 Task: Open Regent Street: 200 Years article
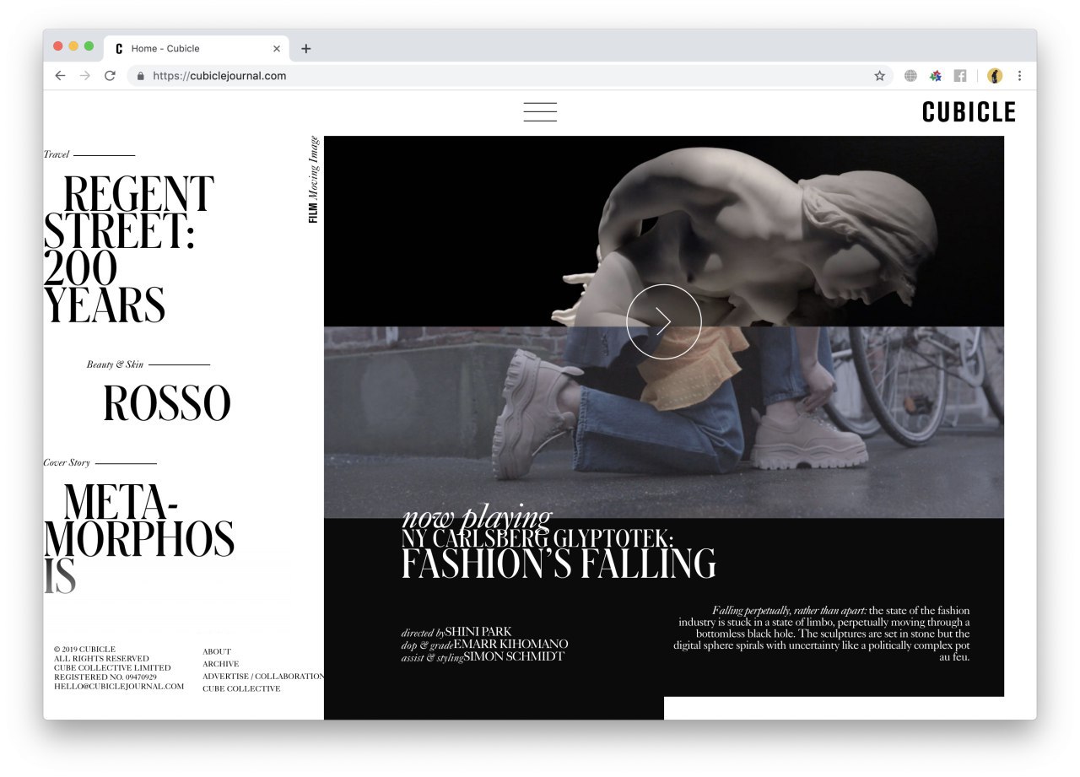(x=128, y=250)
